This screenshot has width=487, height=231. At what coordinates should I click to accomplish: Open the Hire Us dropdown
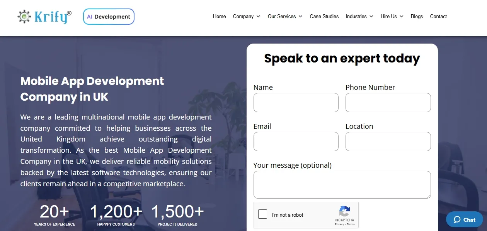[392, 17]
